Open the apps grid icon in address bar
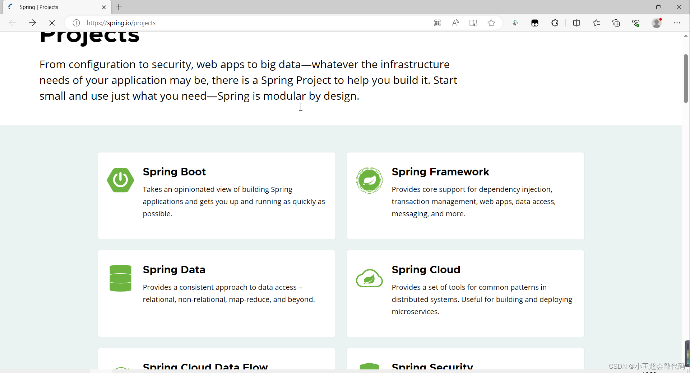The image size is (690, 373). 437,23
